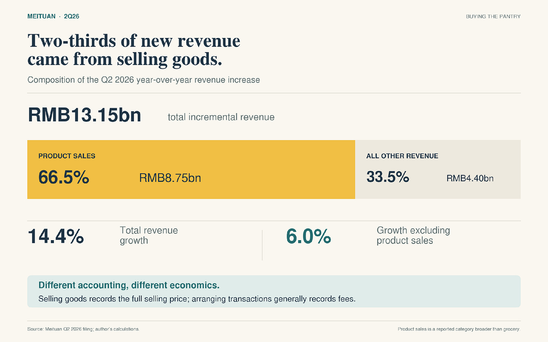
Task: Click the RMB4.40bn amount label
Action: click(x=470, y=178)
